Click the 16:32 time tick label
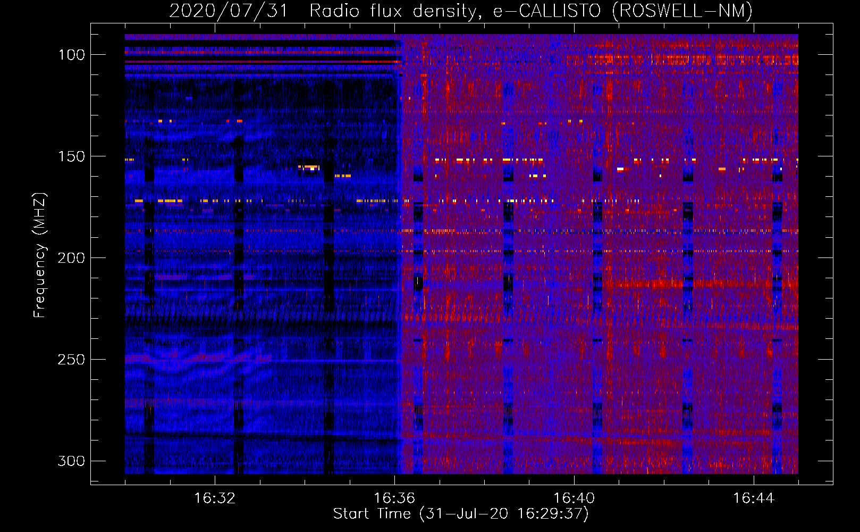 coord(215,498)
